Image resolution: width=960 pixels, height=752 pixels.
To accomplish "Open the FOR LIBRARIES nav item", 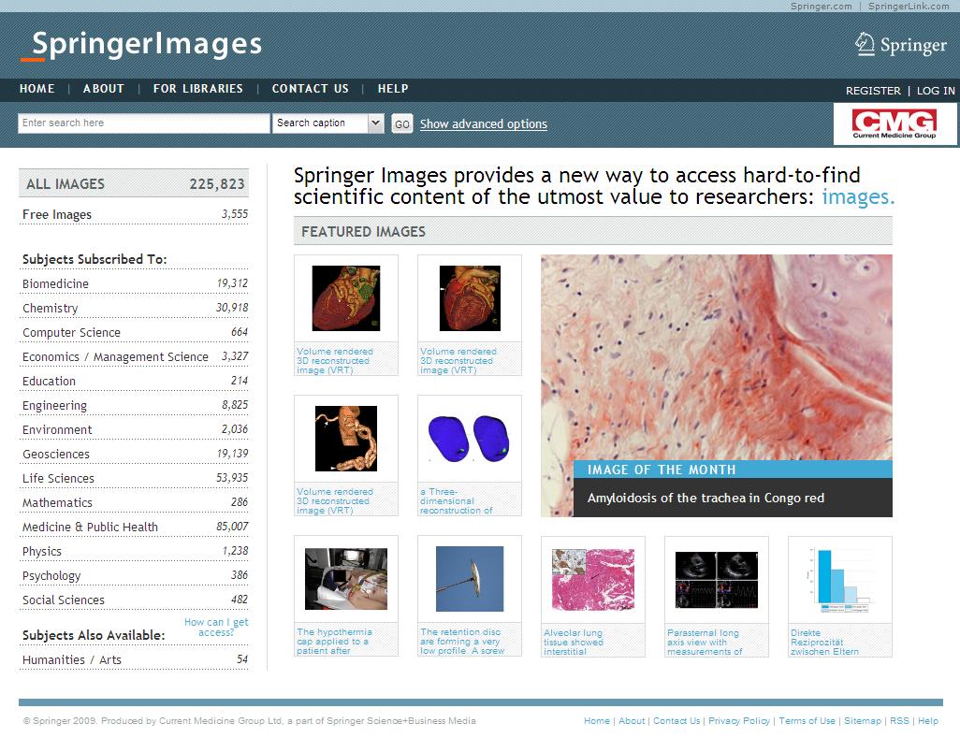I will tap(197, 89).
